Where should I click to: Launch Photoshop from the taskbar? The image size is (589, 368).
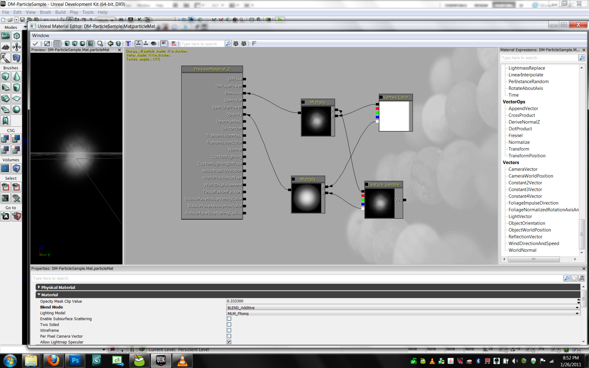pos(75,361)
